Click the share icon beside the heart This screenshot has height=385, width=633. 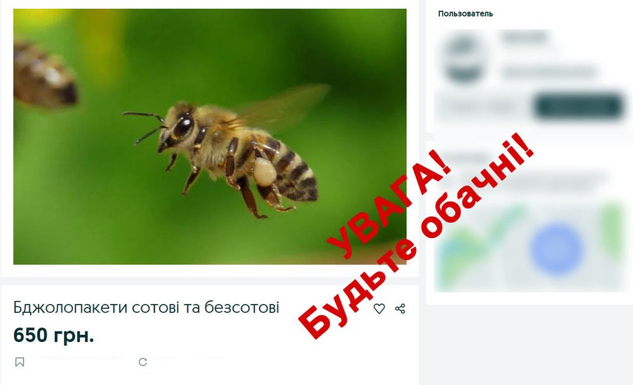point(400,308)
